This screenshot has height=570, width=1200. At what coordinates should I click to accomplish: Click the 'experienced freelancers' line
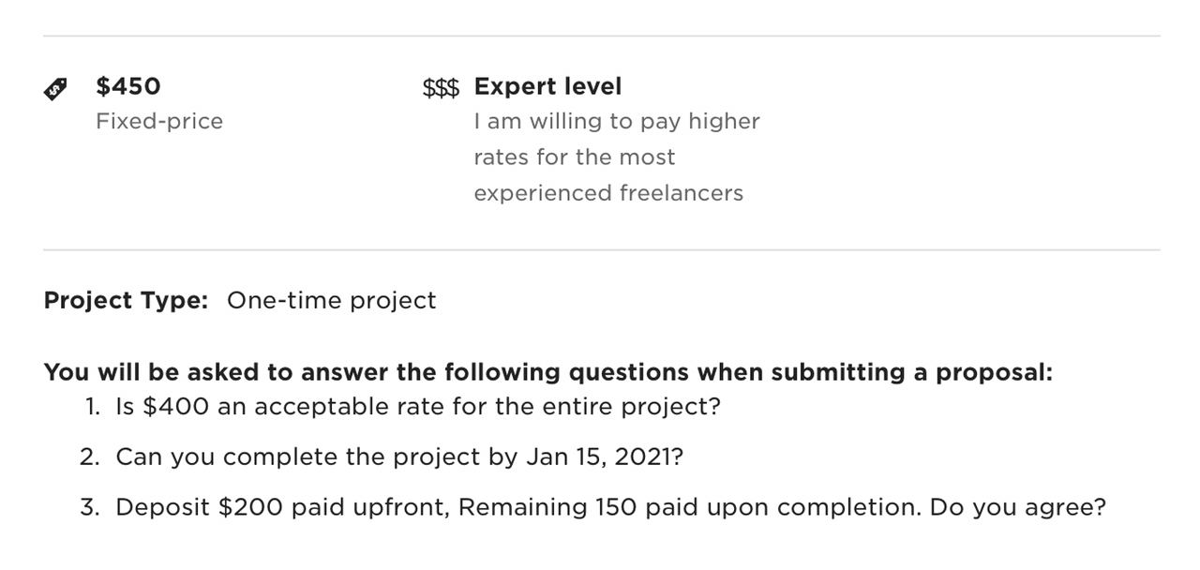pos(608,193)
